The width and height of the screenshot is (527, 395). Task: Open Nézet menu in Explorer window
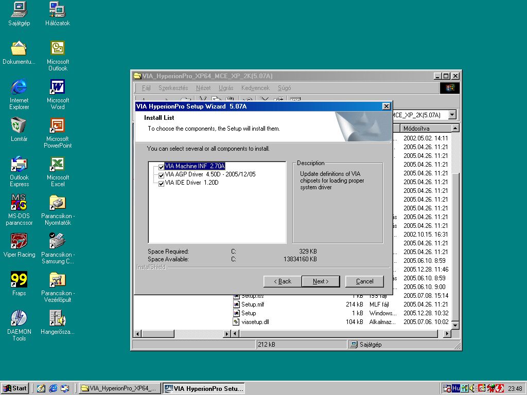point(203,88)
